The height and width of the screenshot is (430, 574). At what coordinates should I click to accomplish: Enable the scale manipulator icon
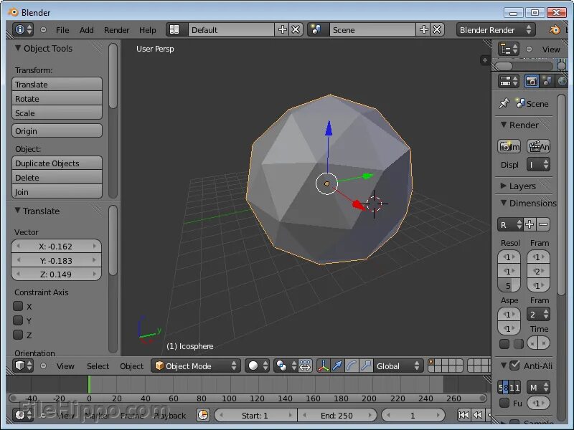pos(366,365)
